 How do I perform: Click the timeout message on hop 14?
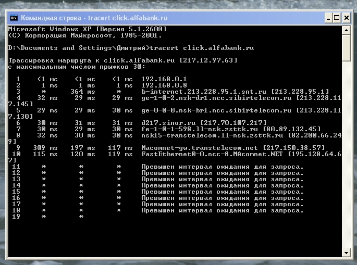tap(223, 185)
